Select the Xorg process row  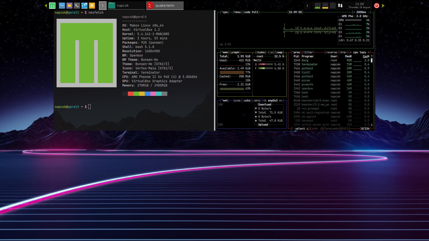pyautogui.click(x=331, y=60)
